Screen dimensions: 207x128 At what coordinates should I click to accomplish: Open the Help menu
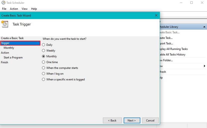(34, 9)
